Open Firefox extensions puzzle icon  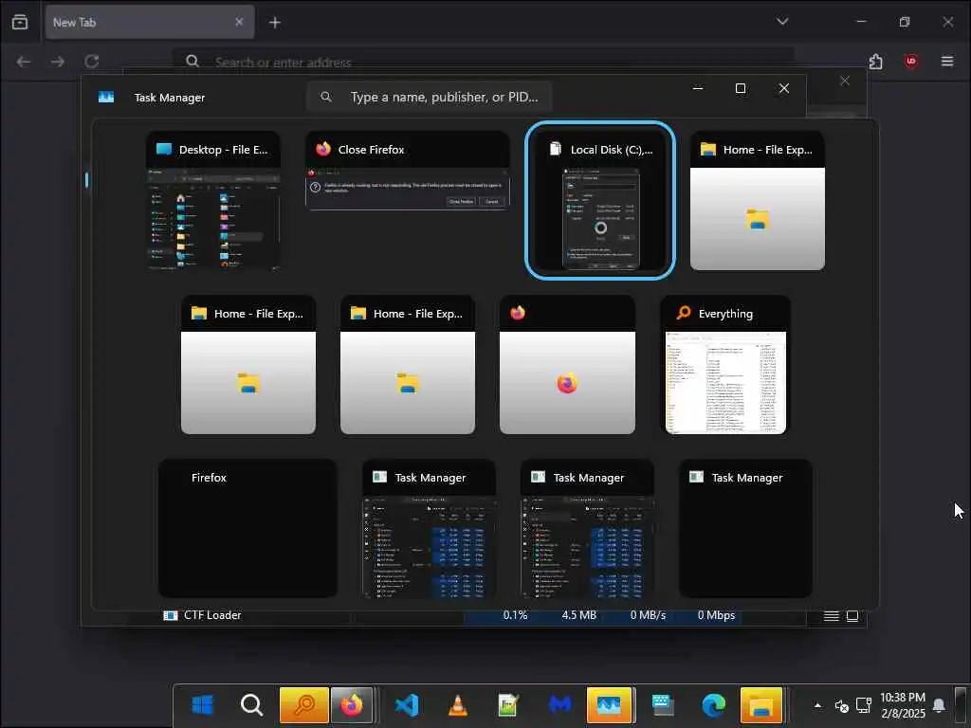875,62
